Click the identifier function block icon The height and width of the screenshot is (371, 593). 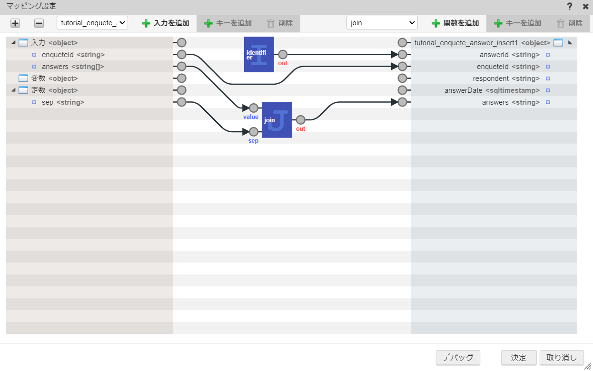259,54
